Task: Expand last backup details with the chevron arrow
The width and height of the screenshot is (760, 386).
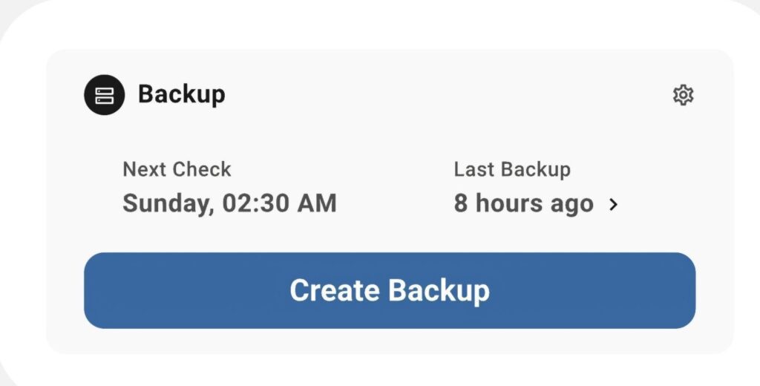Action: pos(614,204)
